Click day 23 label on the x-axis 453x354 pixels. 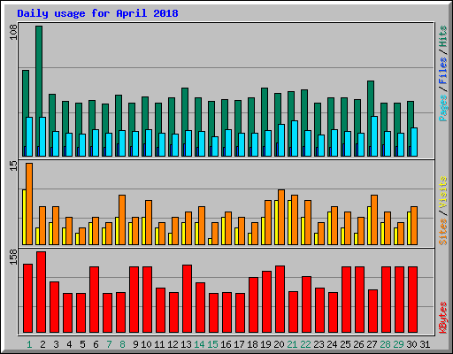(319, 344)
